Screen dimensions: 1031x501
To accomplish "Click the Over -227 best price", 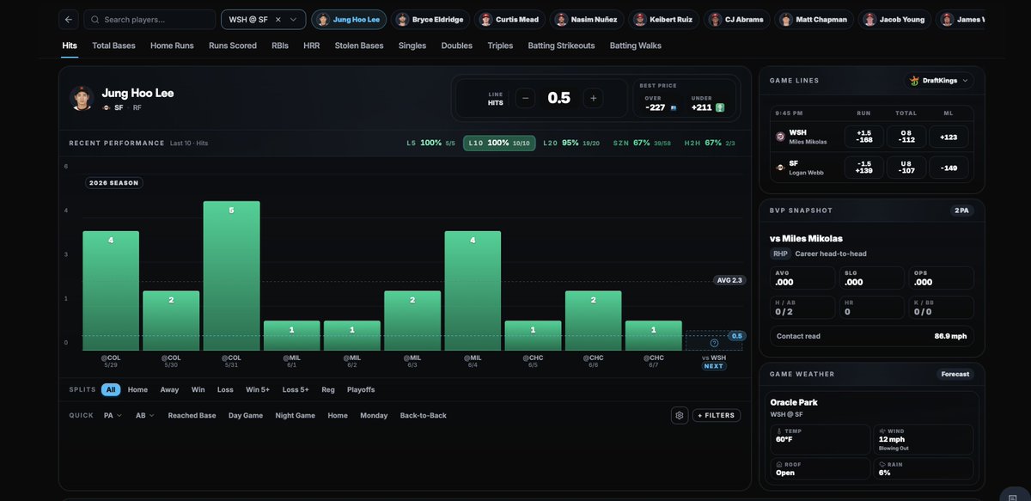I will point(661,103).
